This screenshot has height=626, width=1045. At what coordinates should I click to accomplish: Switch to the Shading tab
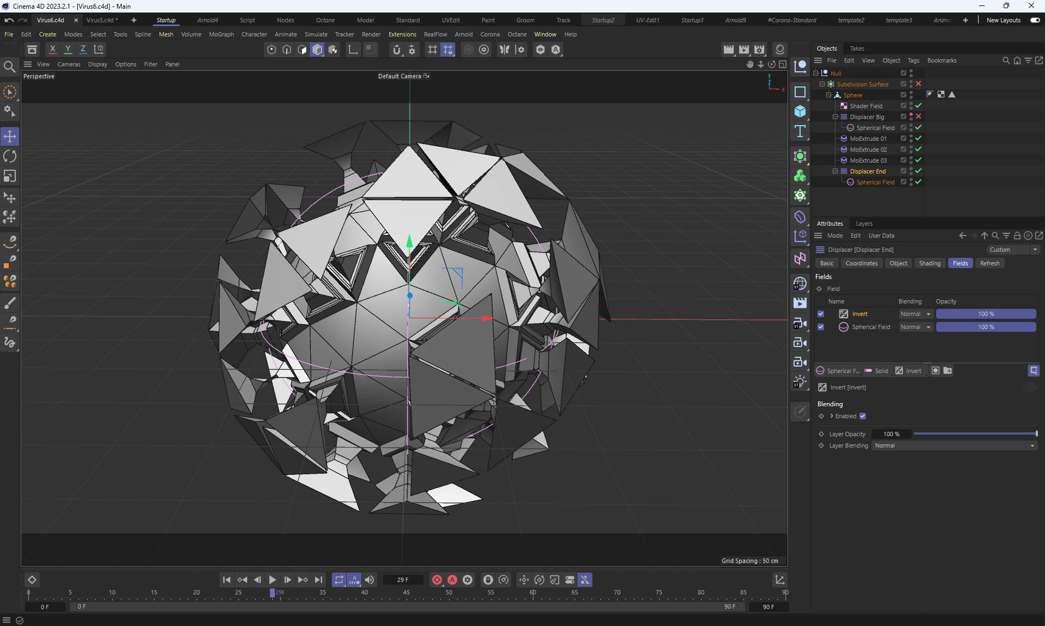[x=929, y=263]
